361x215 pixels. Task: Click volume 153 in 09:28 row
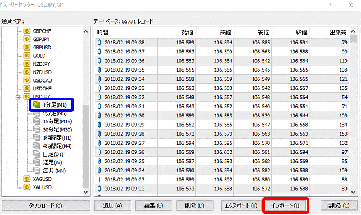point(343,134)
